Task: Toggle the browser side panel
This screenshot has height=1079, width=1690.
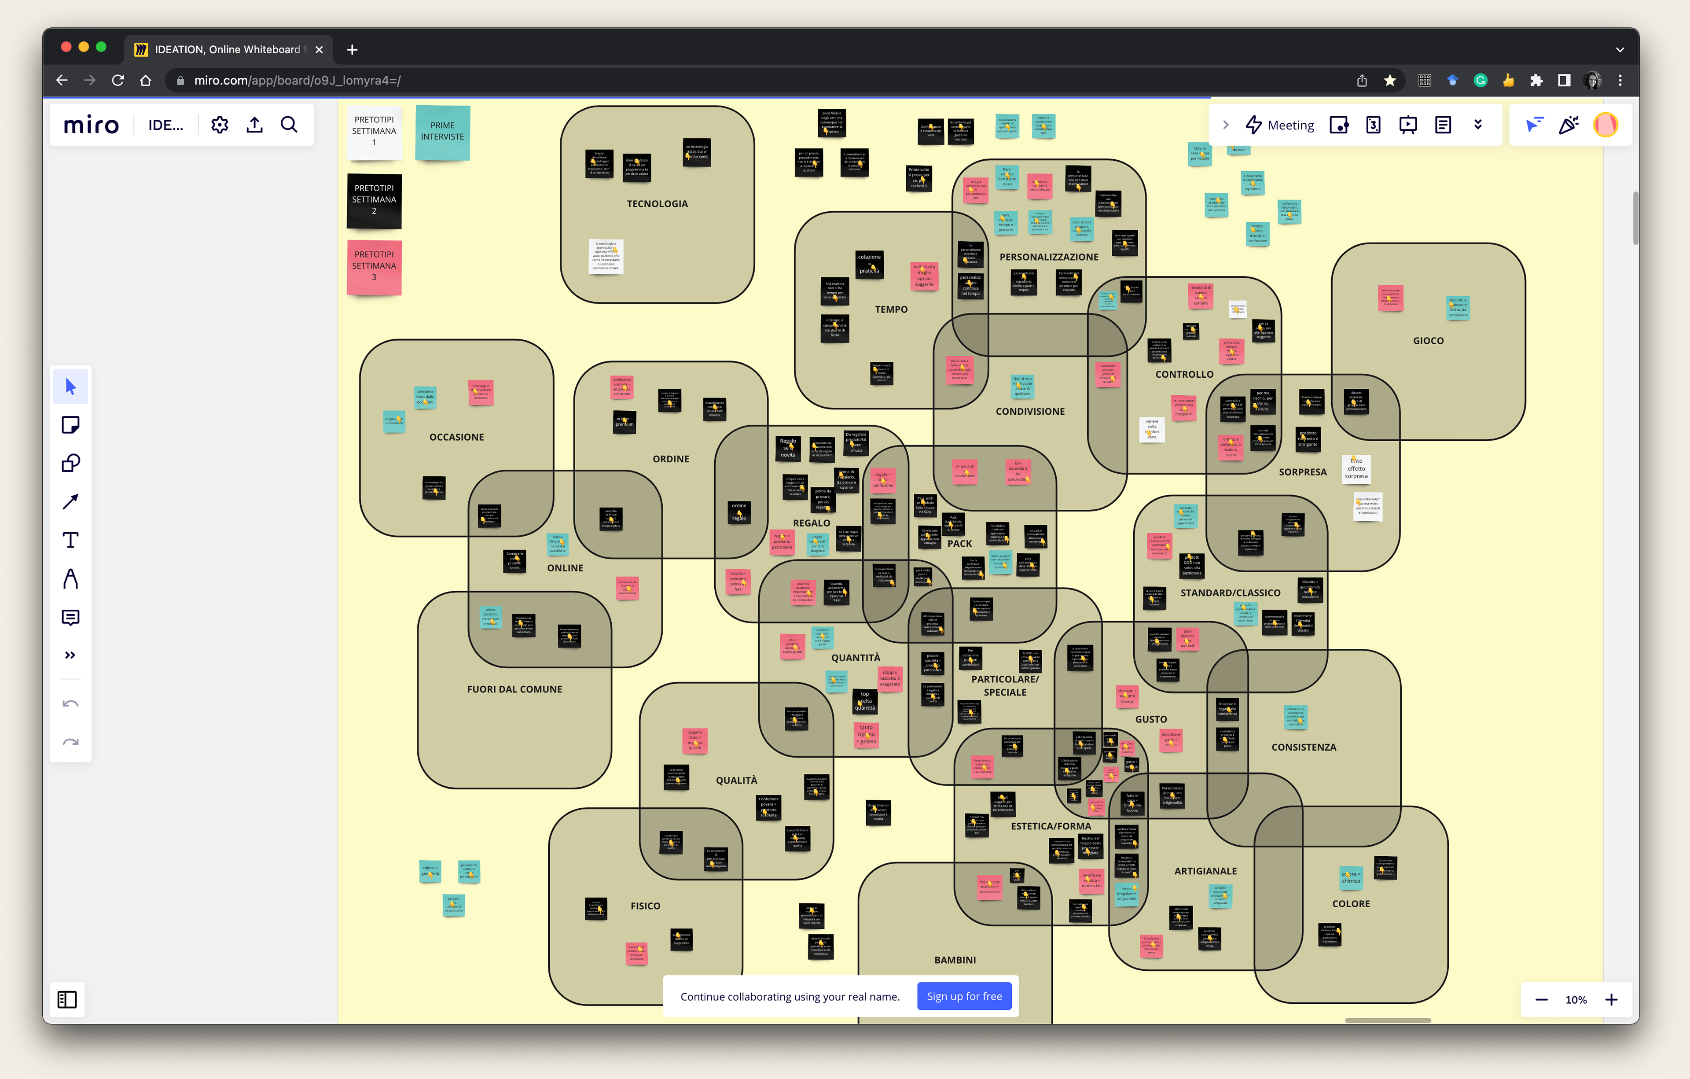Action: [x=1565, y=80]
